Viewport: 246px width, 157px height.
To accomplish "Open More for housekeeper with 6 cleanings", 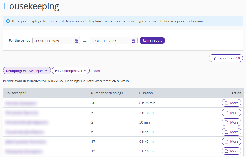I will (231, 132).
